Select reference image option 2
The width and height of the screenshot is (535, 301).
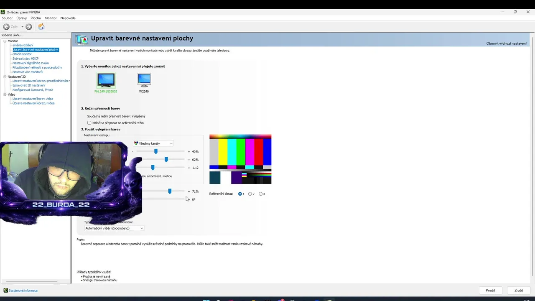(x=250, y=194)
